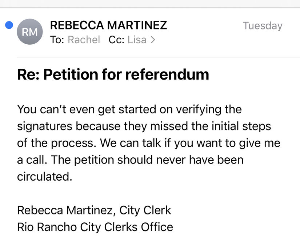Tap the Cc recipient Lisa
The height and width of the screenshot is (246, 300).
tap(137, 40)
